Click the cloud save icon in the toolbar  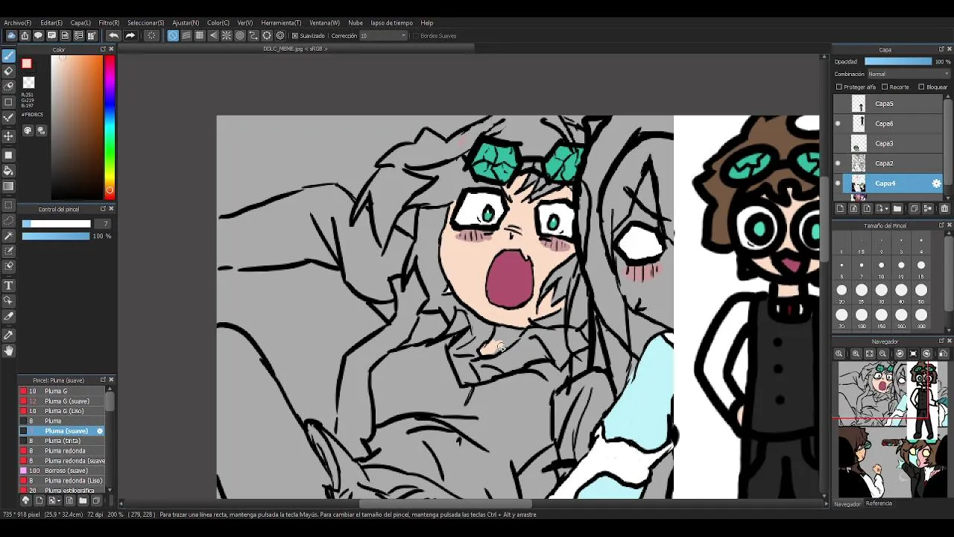click(11, 36)
